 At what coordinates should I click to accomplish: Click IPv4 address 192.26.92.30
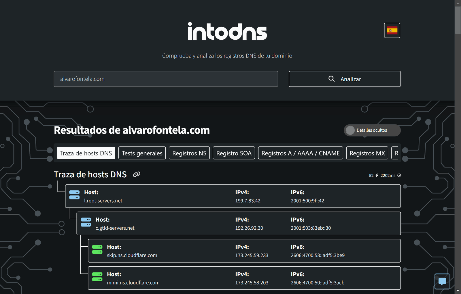click(x=249, y=228)
